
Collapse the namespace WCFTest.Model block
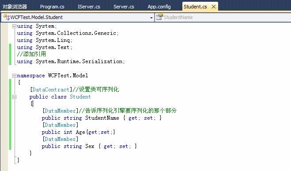tap(14, 76)
